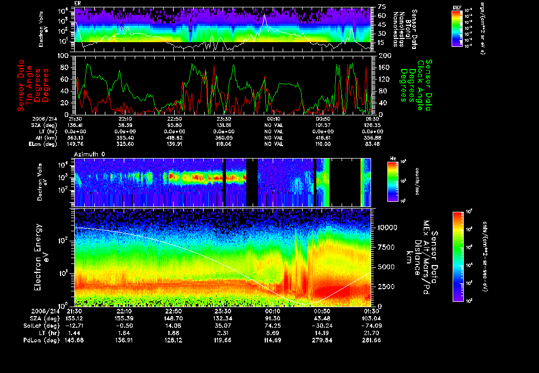539x373 pixels.
Task: Click the cnts/(cm**2-sr-sec-eV) color bar
Action: click(458, 257)
